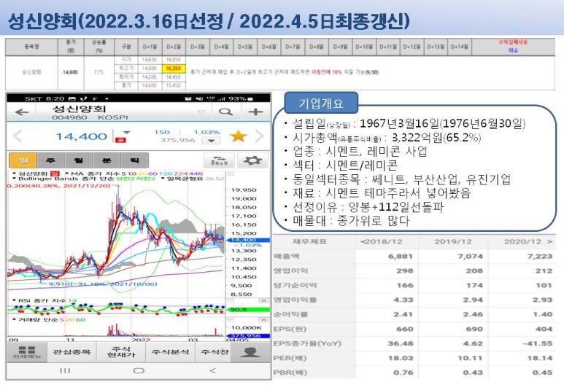Toggle the gold favorite star
Viewport: 564px width, 390px height.
(238, 136)
